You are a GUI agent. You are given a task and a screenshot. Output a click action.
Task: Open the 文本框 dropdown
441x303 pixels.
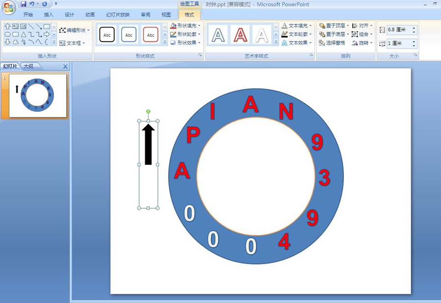tap(73, 43)
